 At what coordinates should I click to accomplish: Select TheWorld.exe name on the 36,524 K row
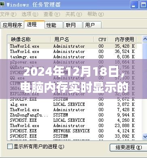point(25,51)
